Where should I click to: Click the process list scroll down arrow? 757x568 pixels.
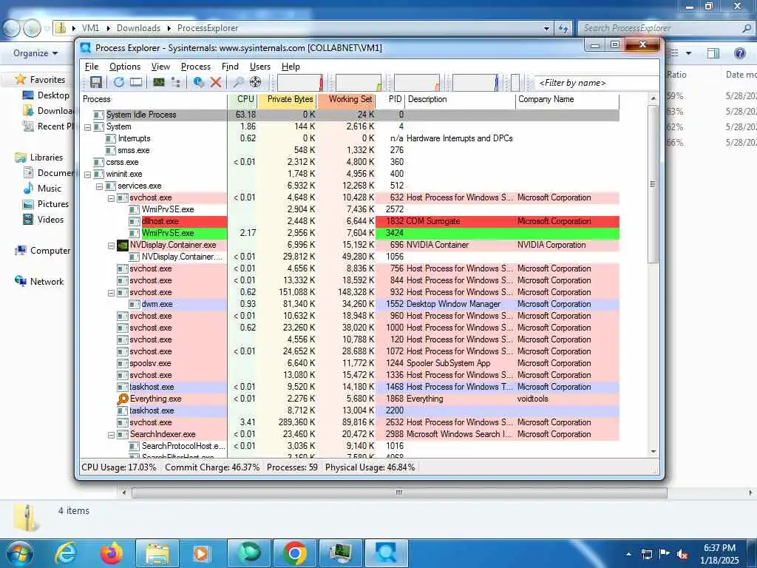pyautogui.click(x=653, y=452)
